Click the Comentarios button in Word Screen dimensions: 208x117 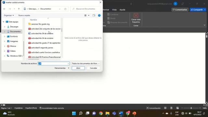tap(180, 10)
